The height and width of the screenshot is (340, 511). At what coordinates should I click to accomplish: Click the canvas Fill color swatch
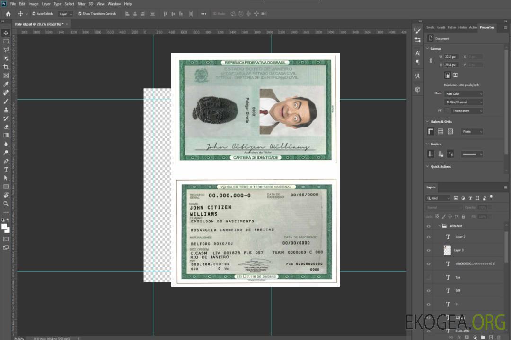coord(447,111)
